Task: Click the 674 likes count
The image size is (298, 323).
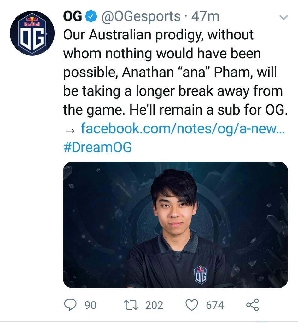Action: click(215, 305)
